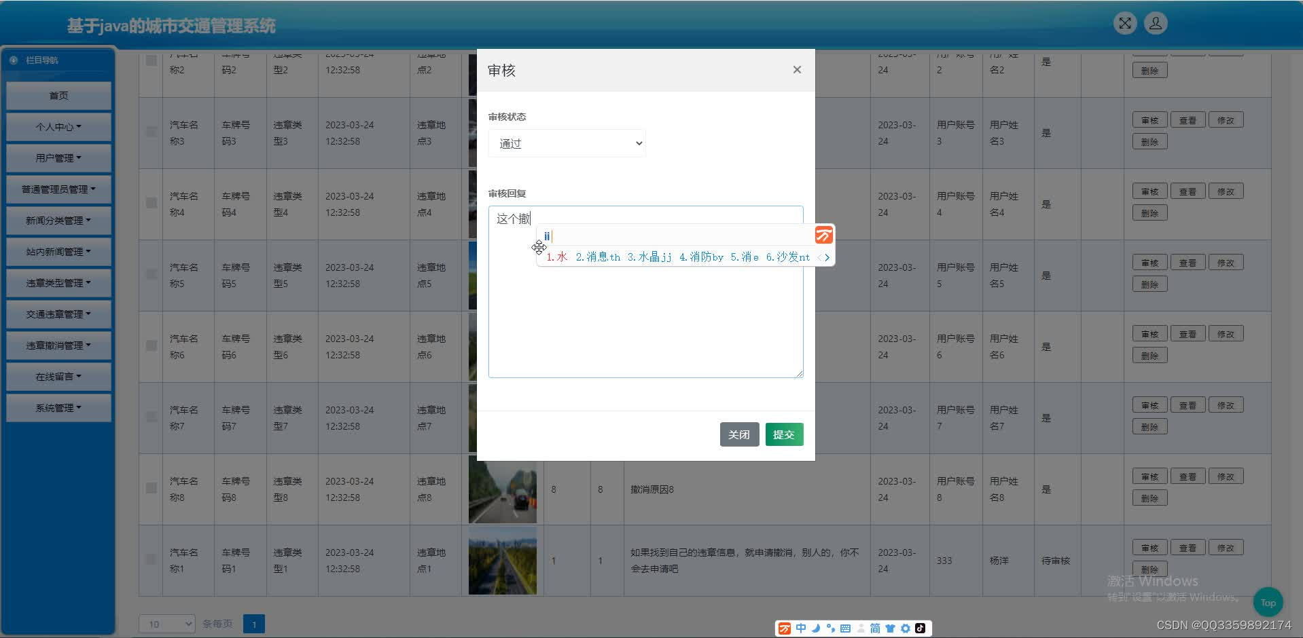Click 待审核 status text in 杨洋 row

[x=1056, y=561]
